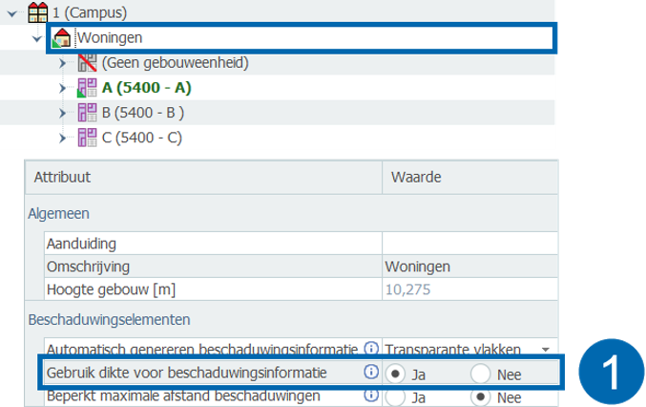Click info icon for Gebruik dikte voor beschaduwingsinformatie
Screen dimensions: 646x407
[x=371, y=373]
